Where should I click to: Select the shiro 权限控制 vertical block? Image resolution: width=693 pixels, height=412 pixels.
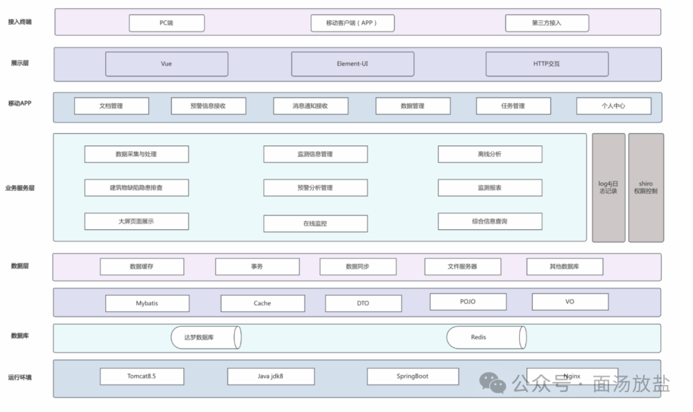point(646,188)
